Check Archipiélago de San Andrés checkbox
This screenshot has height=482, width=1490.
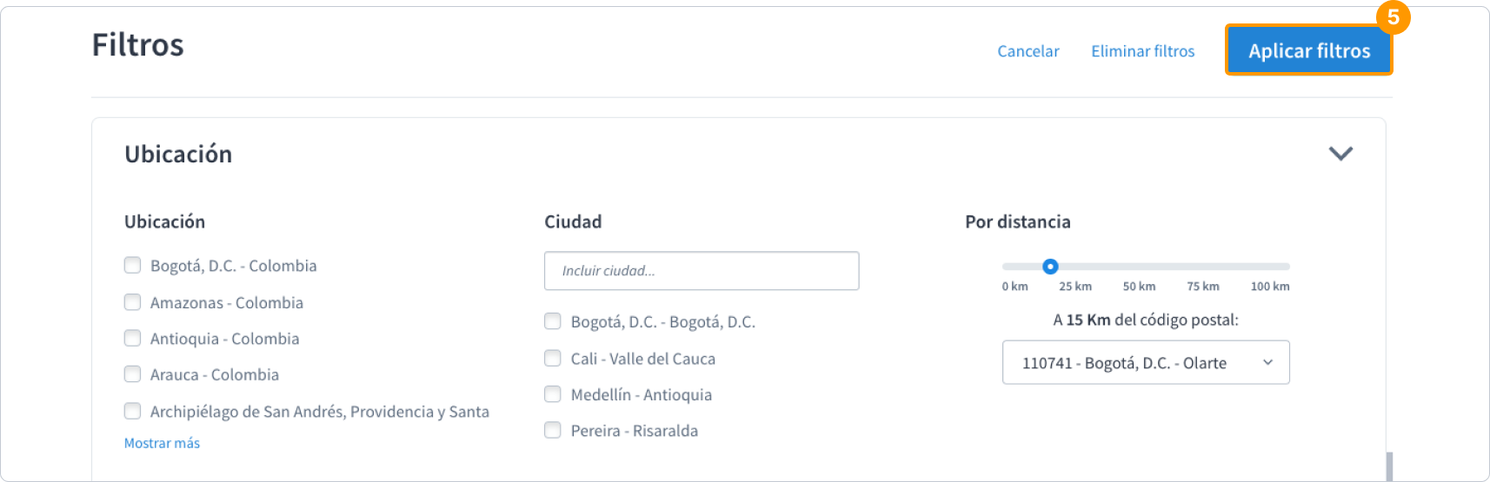(133, 411)
